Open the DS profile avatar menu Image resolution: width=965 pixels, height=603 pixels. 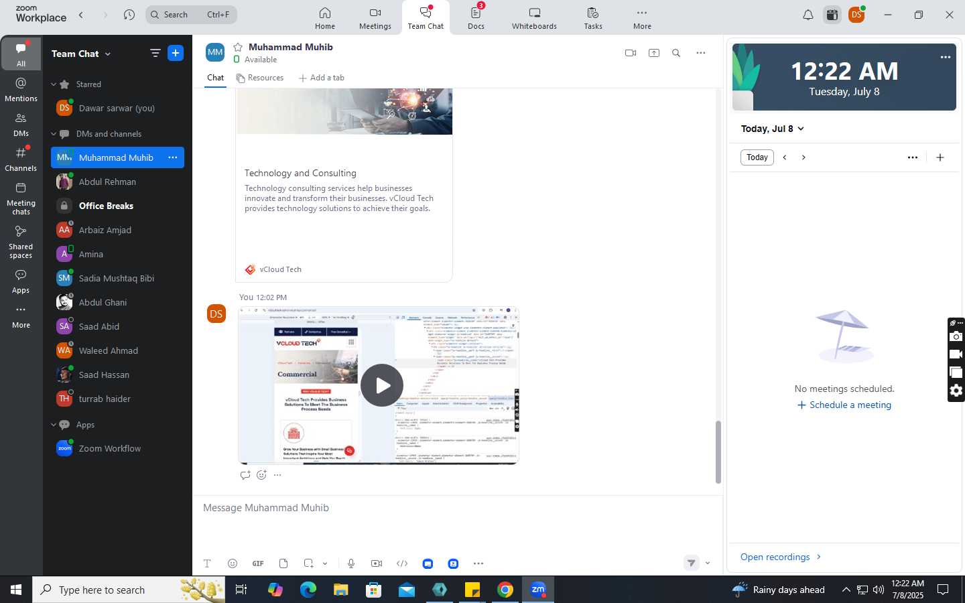coord(856,15)
